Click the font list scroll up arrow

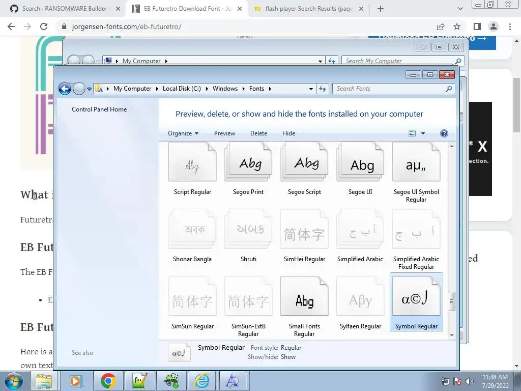pyautogui.click(x=452, y=146)
